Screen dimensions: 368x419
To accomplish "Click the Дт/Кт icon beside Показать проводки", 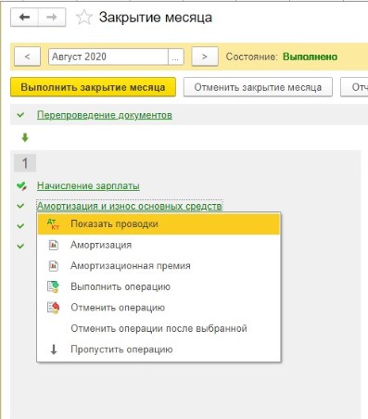I will [x=53, y=223].
